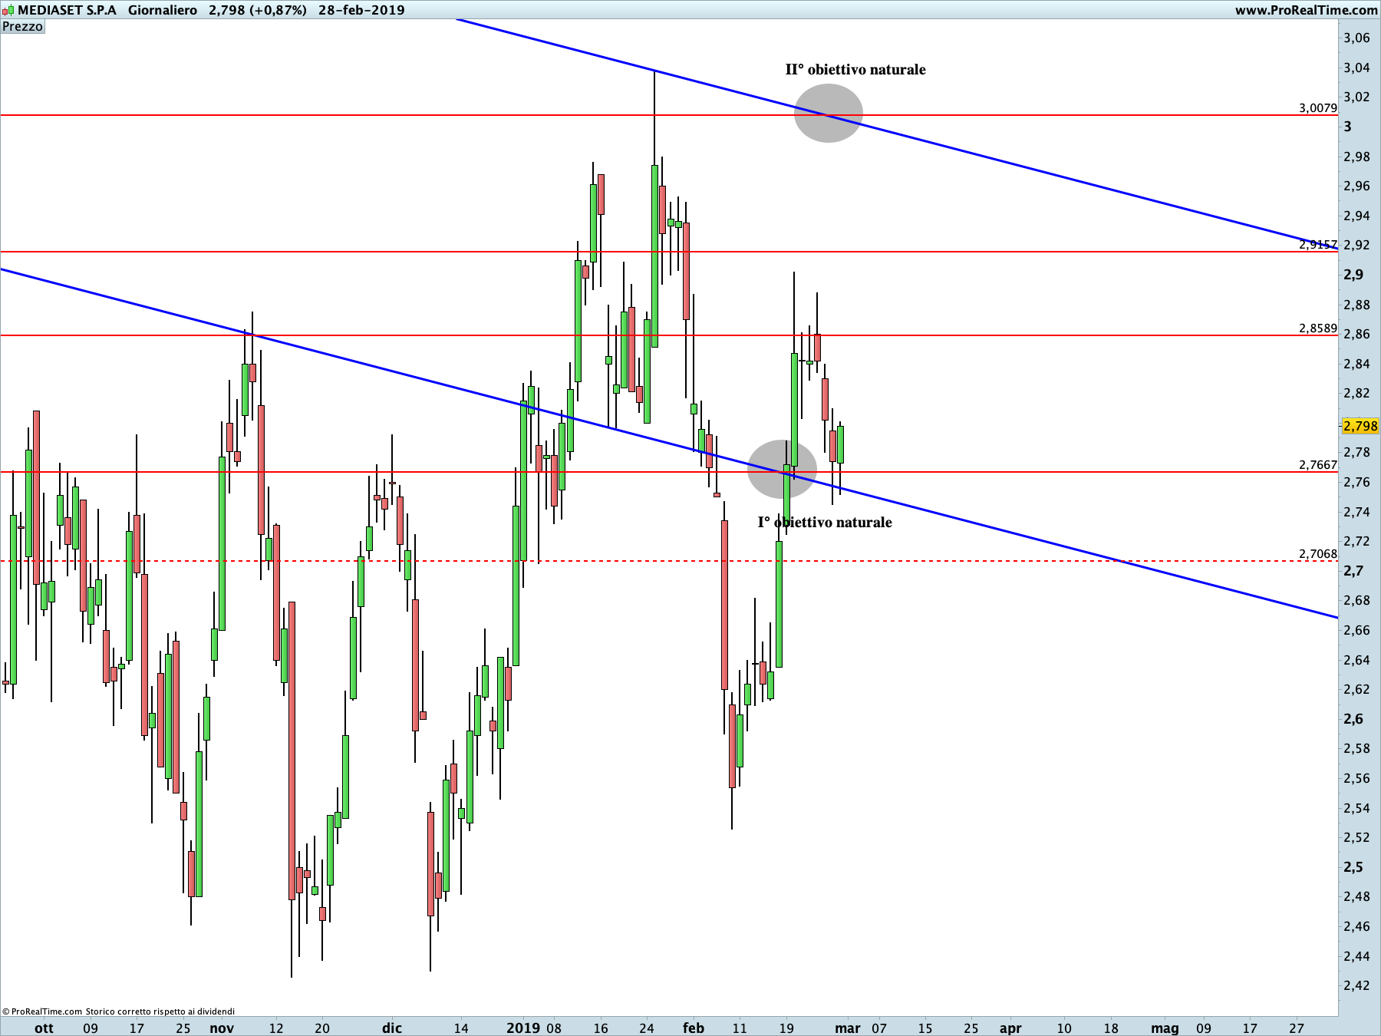This screenshot has width=1381, height=1036.
Task: Click the 24 January date label
Action: [x=647, y=1028]
